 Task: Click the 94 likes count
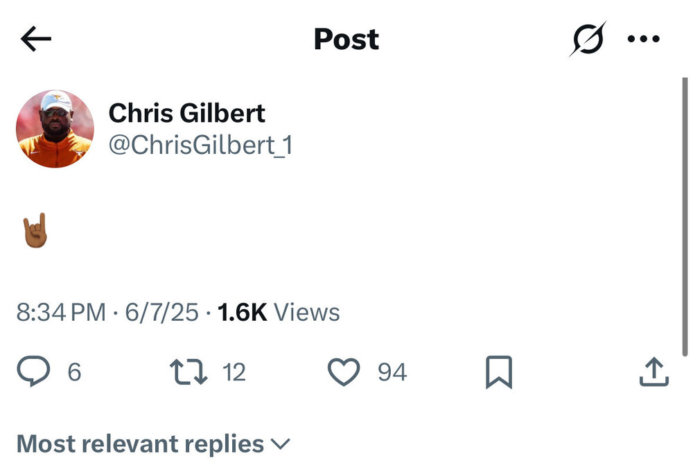tap(392, 373)
